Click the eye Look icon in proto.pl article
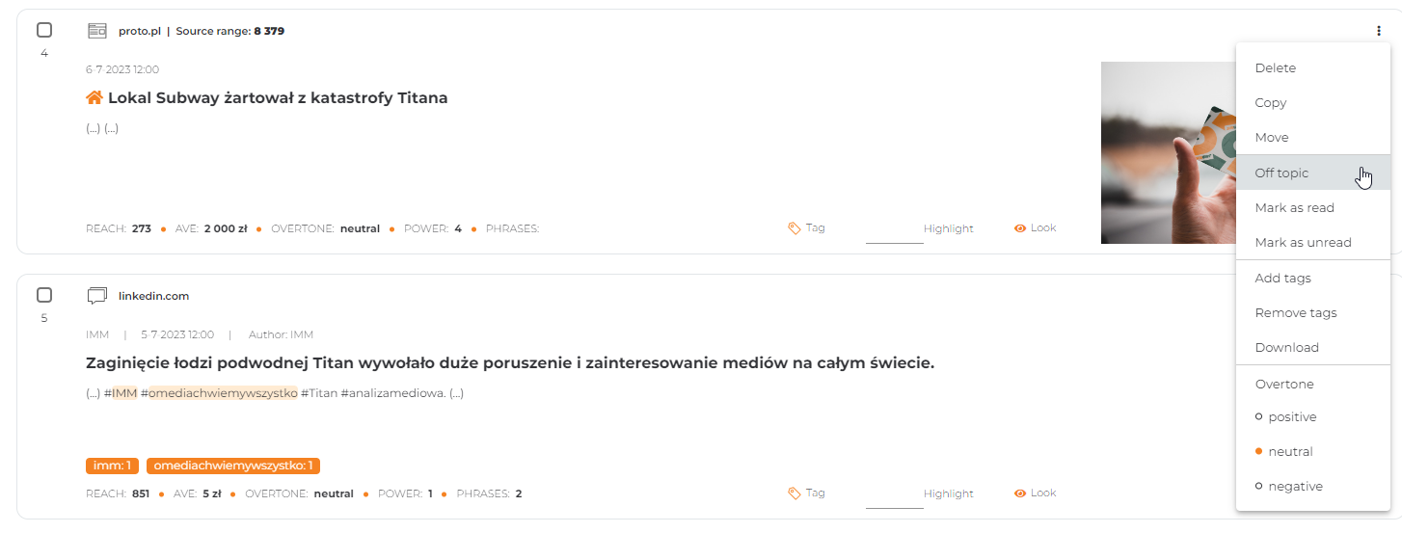 pyautogui.click(x=1019, y=228)
